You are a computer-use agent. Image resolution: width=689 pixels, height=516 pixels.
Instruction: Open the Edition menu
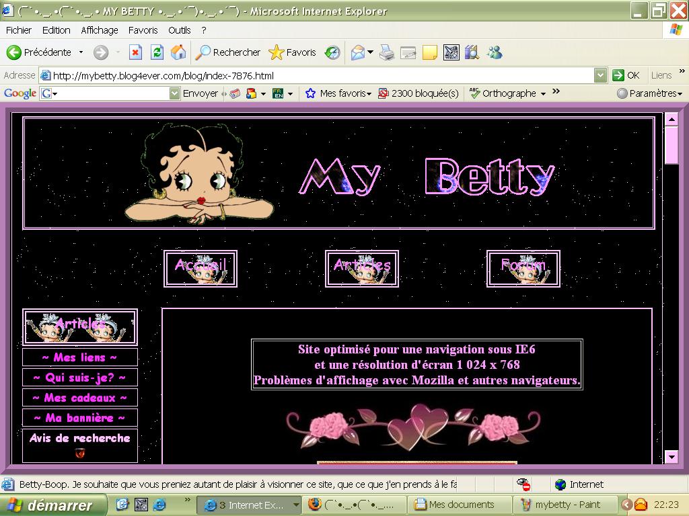(57, 30)
